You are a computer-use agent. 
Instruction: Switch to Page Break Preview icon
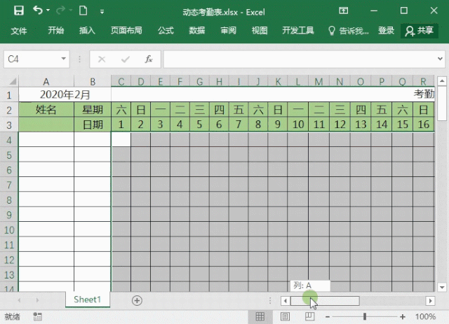pyautogui.click(x=309, y=316)
